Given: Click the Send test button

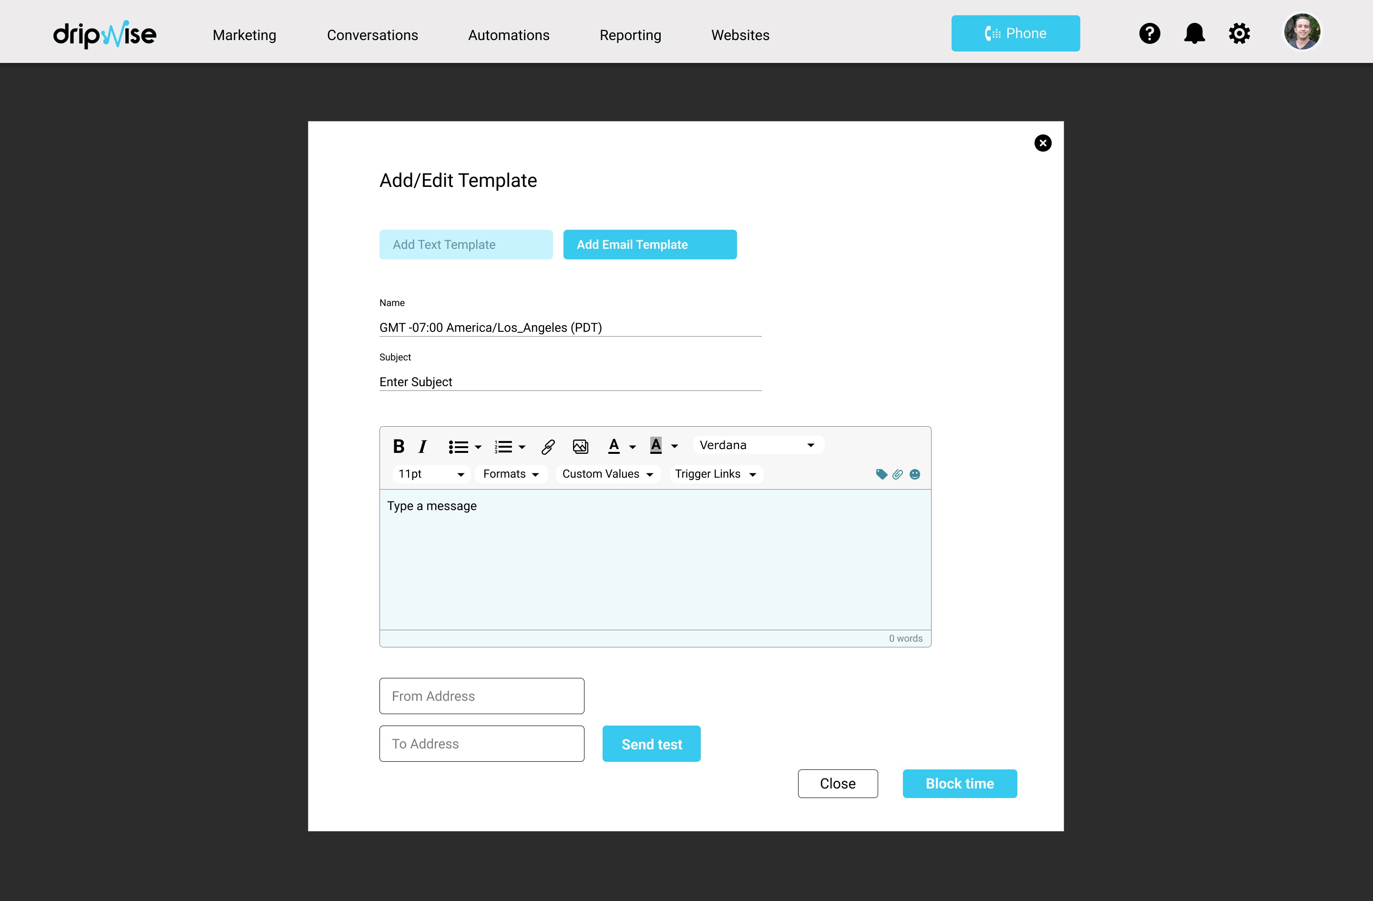Looking at the screenshot, I should click(x=651, y=744).
